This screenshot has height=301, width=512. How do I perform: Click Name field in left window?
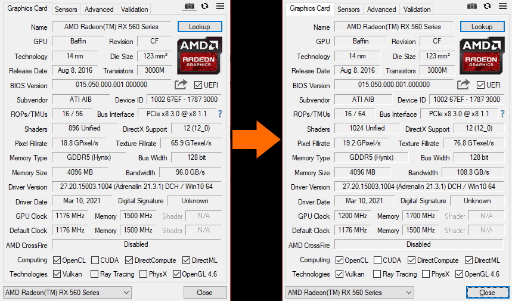click(x=111, y=27)
